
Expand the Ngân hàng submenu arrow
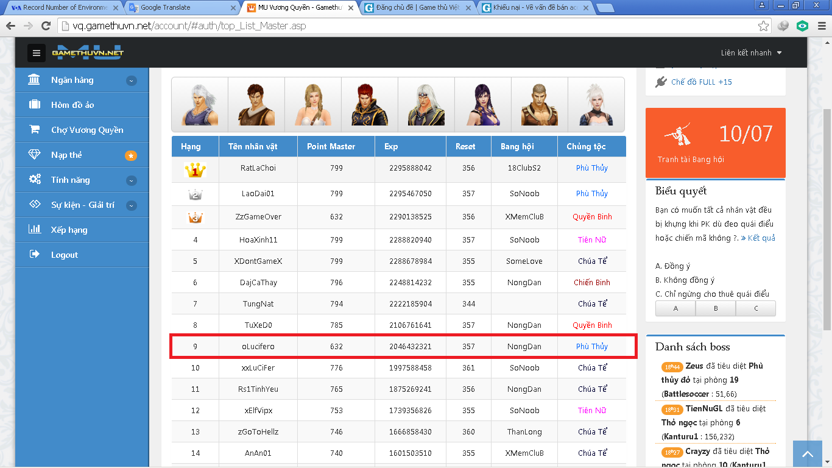point(131,80)
